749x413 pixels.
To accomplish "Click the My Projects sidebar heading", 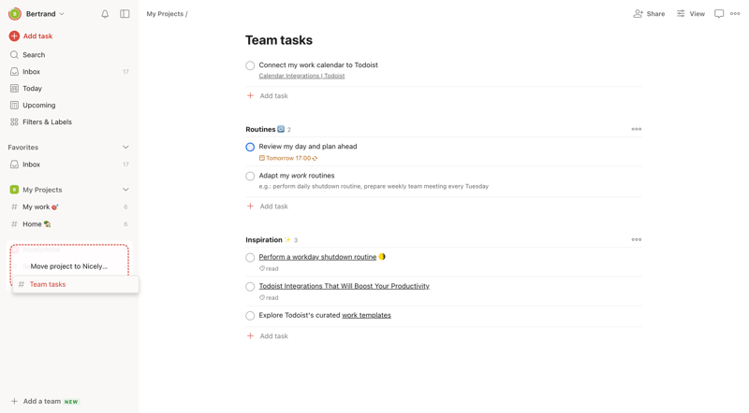I will (x=42, y=190).
